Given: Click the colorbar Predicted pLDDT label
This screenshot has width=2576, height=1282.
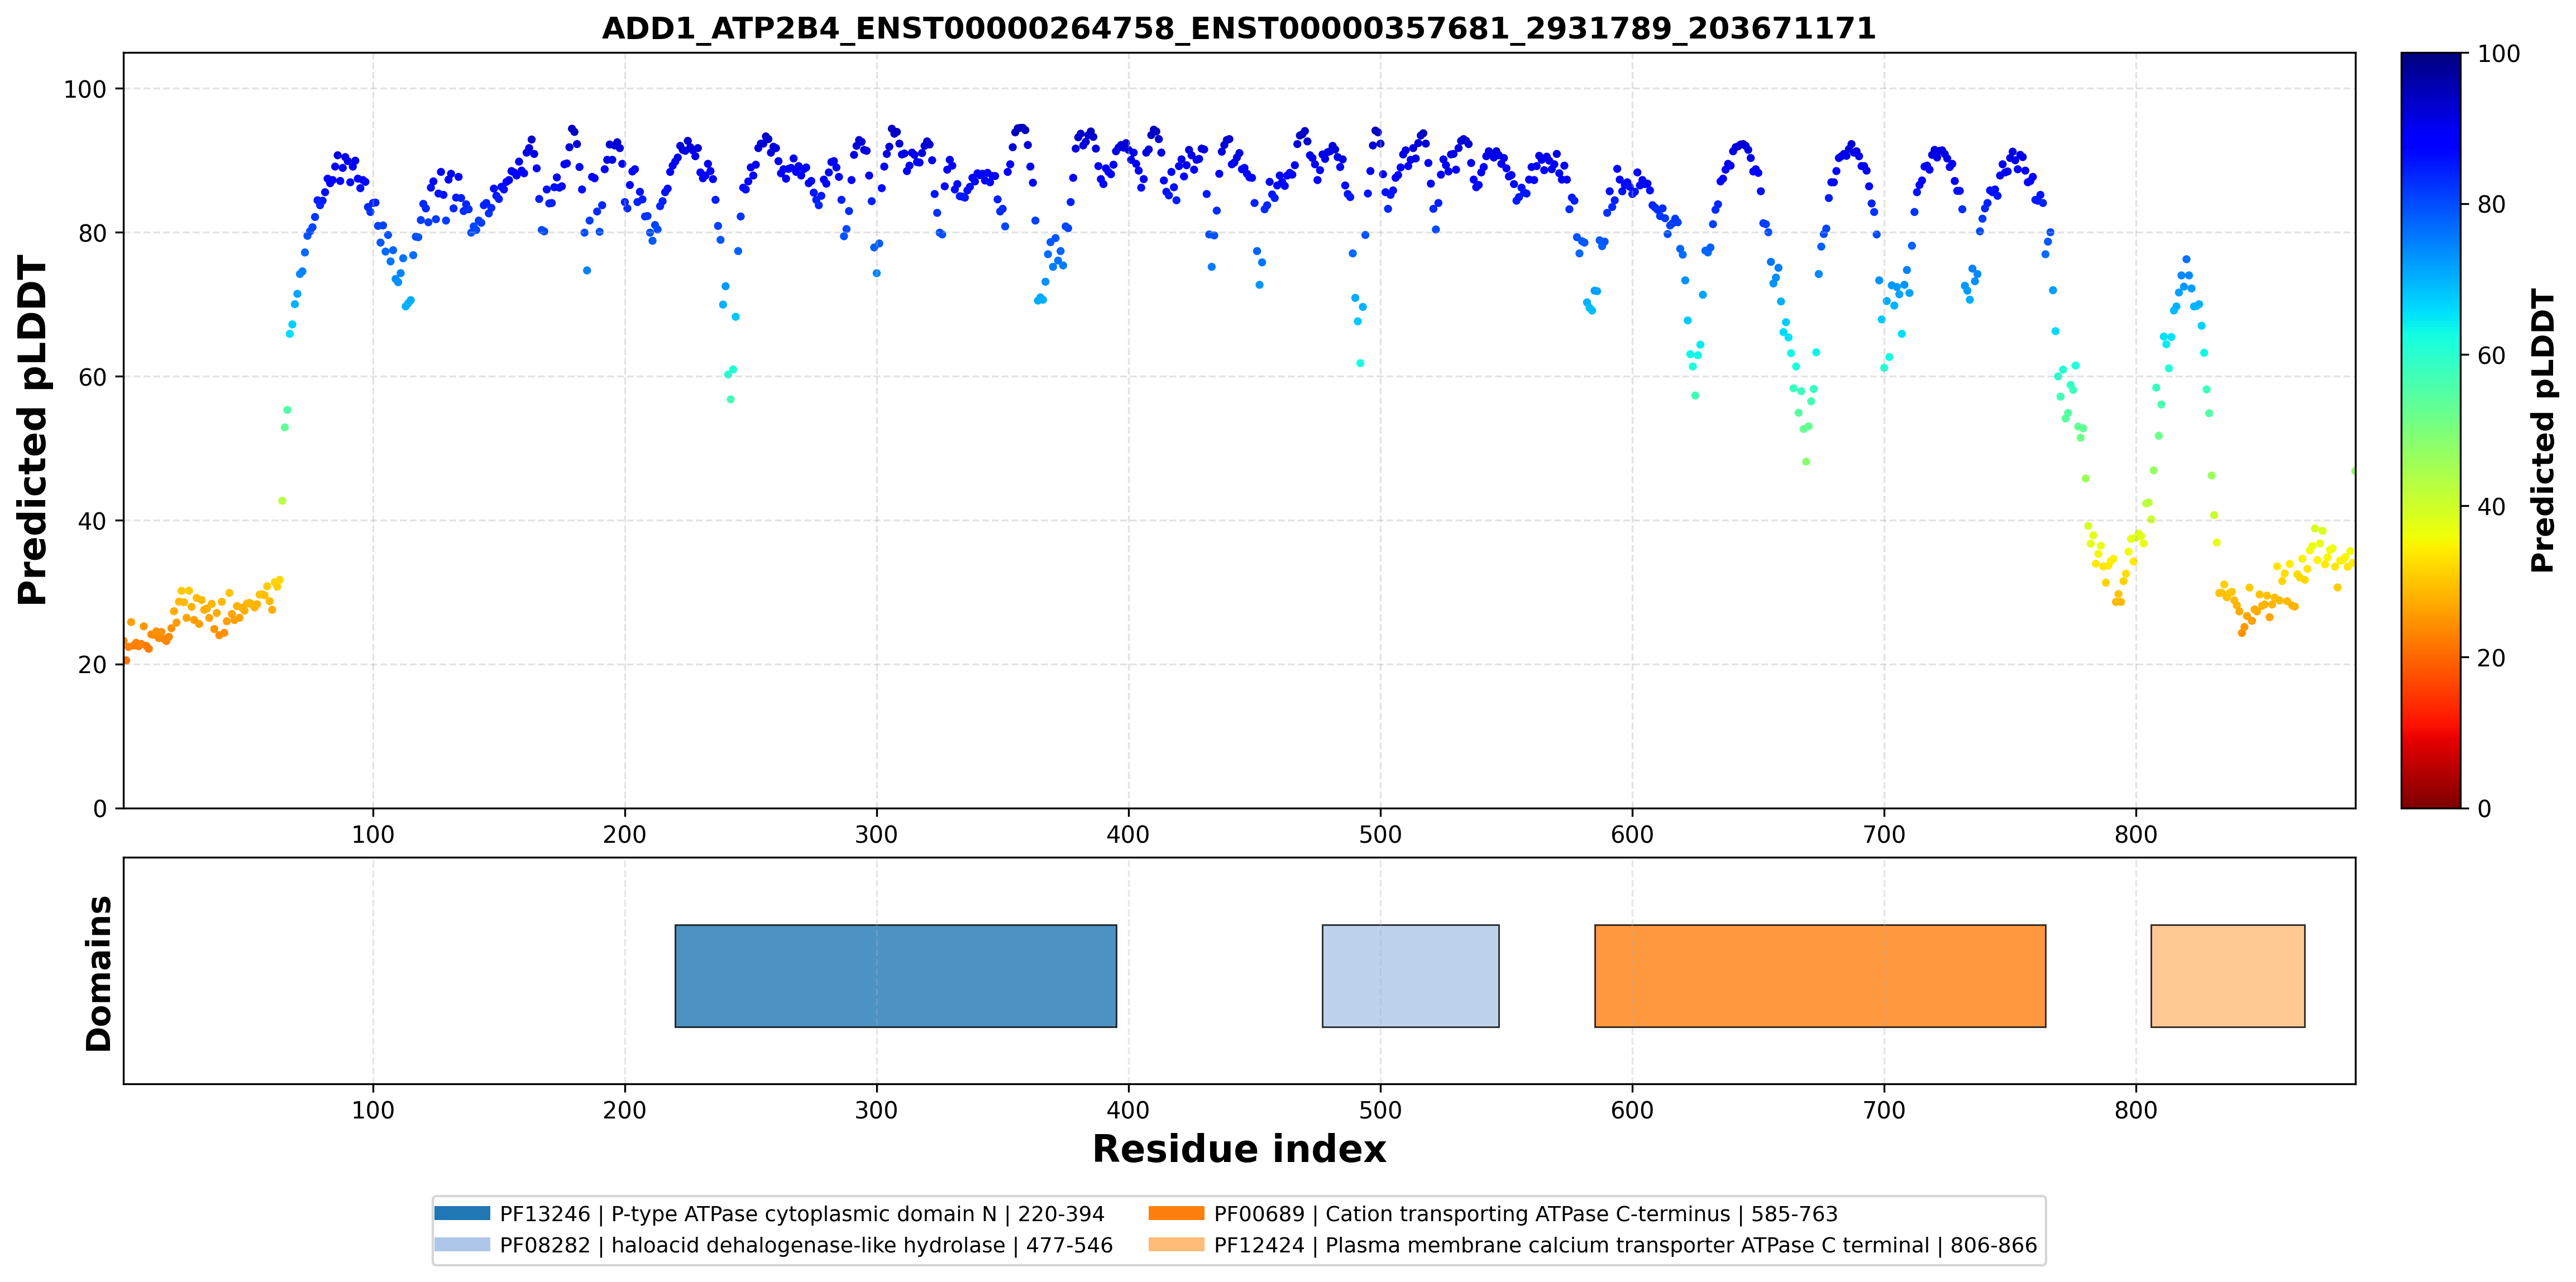Looking at the screenshot, I should tap(2543, 431).
